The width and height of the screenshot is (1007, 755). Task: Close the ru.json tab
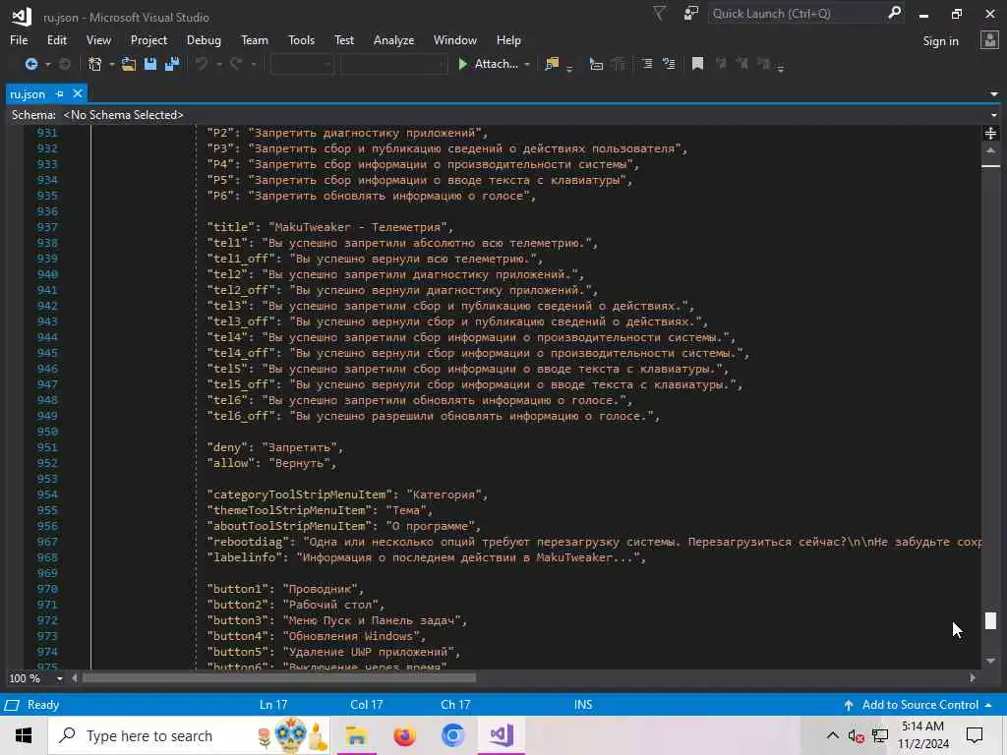click(78, 93)
